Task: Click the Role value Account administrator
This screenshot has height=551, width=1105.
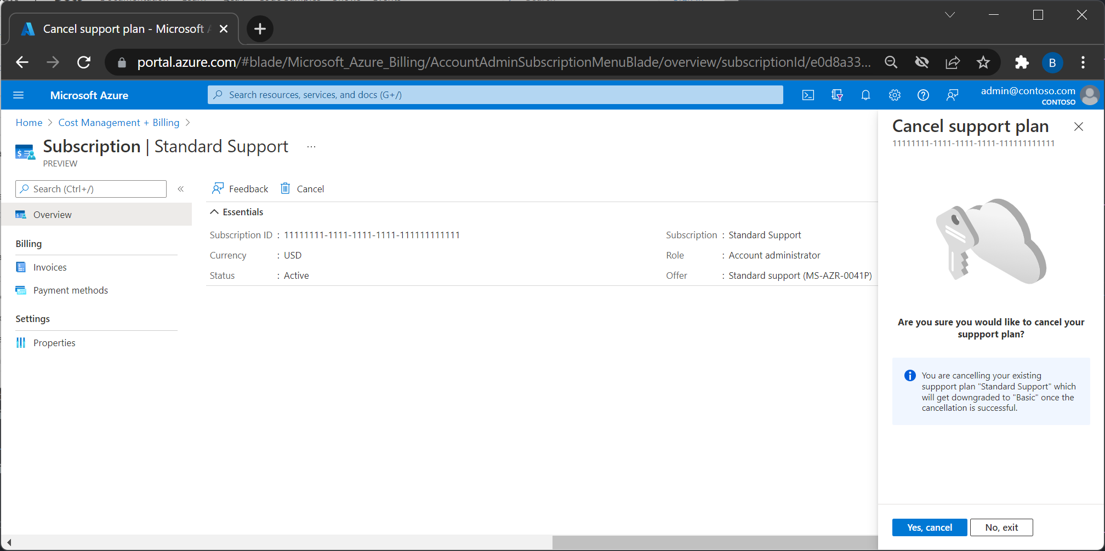Action: tap(774, 255)
